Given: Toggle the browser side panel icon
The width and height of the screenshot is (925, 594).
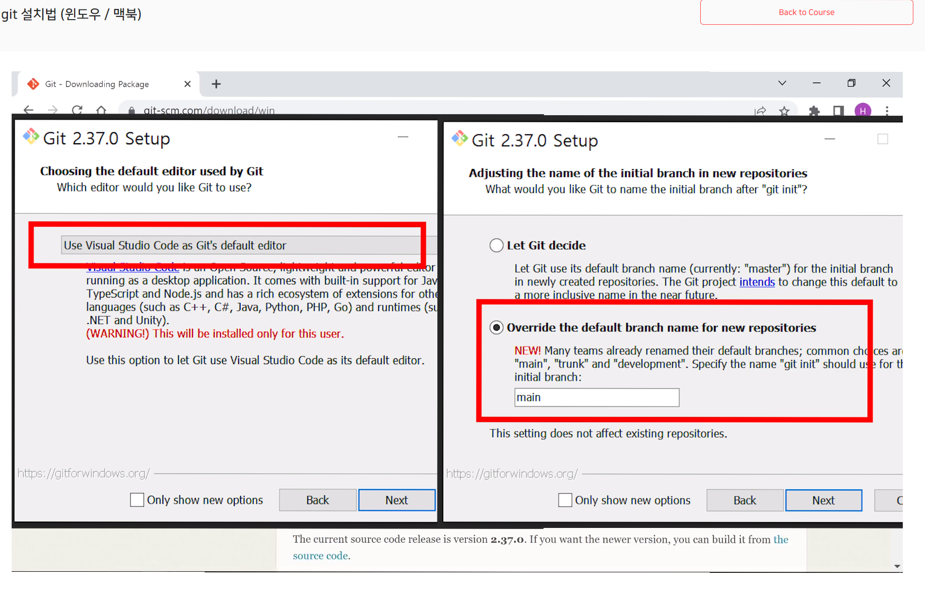Looking at the screenshot, I should coord(838,111).
